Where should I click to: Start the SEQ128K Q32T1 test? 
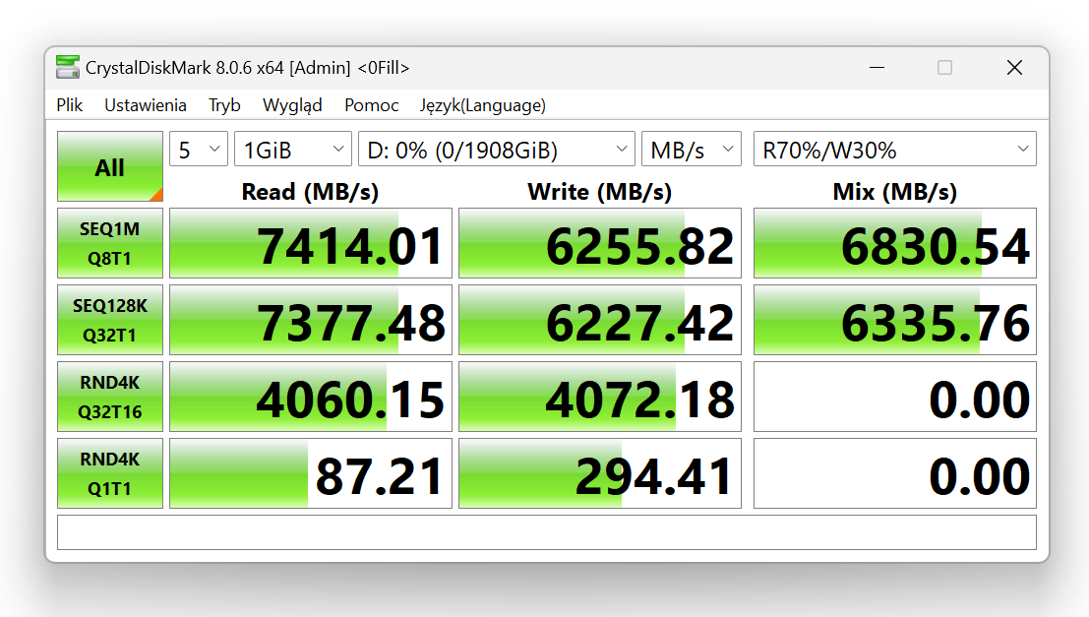110,320
